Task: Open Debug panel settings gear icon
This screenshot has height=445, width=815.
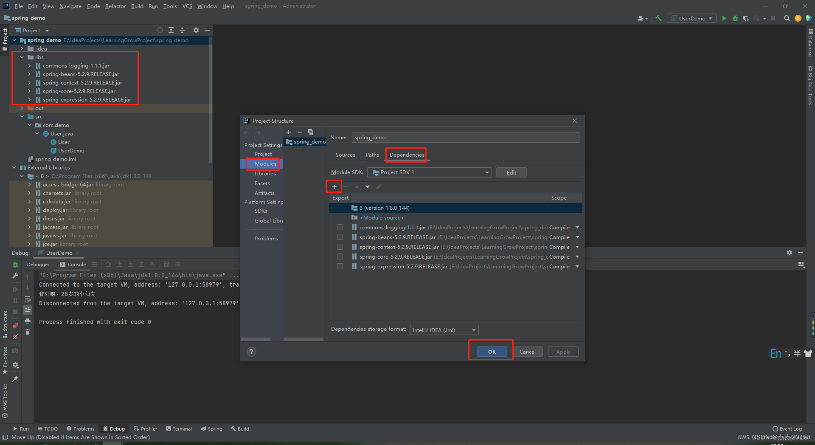Action: tap(789, 253)
